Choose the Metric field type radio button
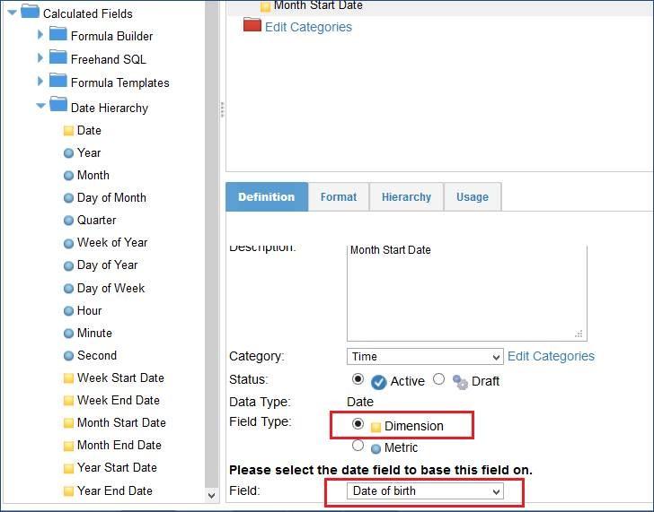This screenshot has height=512, width=654. click(x=358, y=446)
